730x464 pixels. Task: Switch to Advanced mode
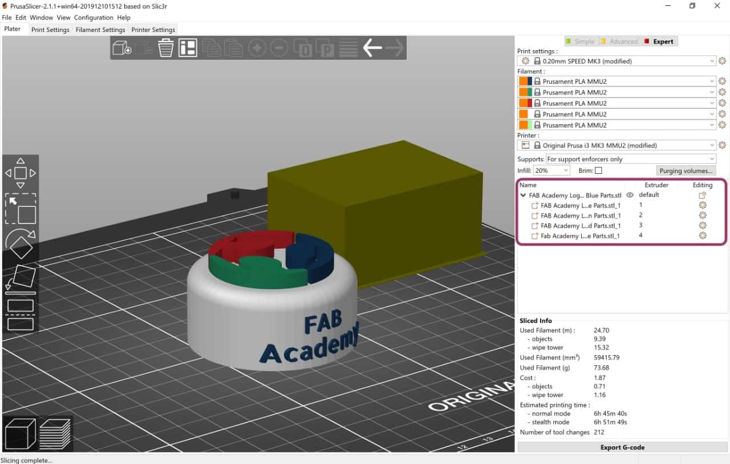pyautogui.click(x=619, y=42)
